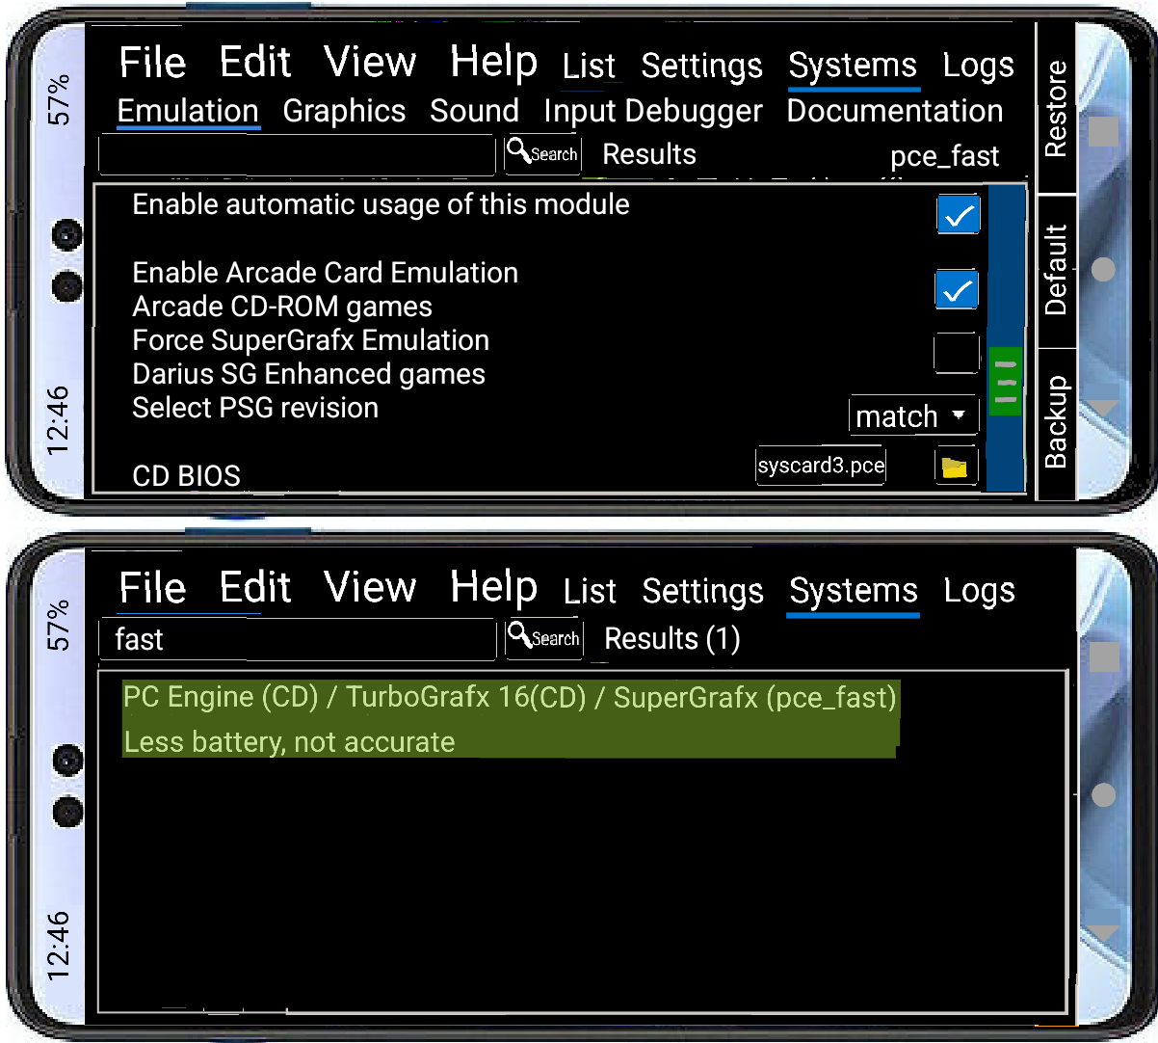
Task: Click 'Darius SG Enhanced games' description text
Action: (x=308, y=374)
